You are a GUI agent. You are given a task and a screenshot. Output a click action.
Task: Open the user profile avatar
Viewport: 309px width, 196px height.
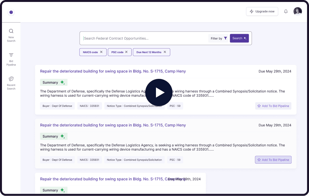(x=297, y=11)
